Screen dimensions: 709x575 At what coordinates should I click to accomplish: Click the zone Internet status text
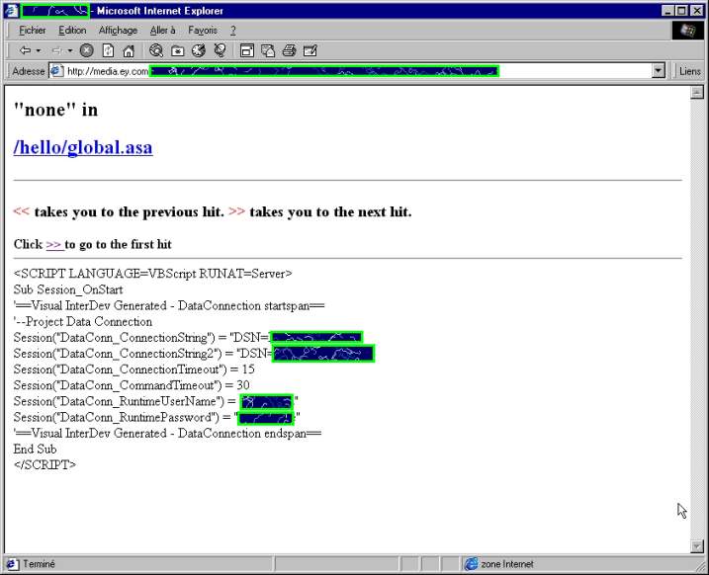click(507, 564)
